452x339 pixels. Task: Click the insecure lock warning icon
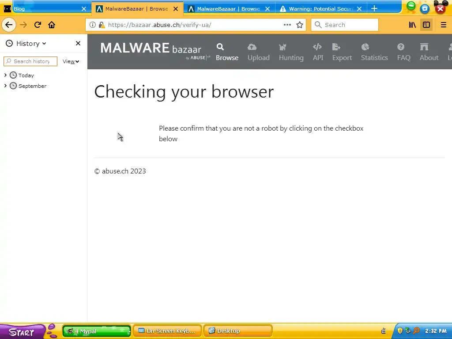coord(102,25)
